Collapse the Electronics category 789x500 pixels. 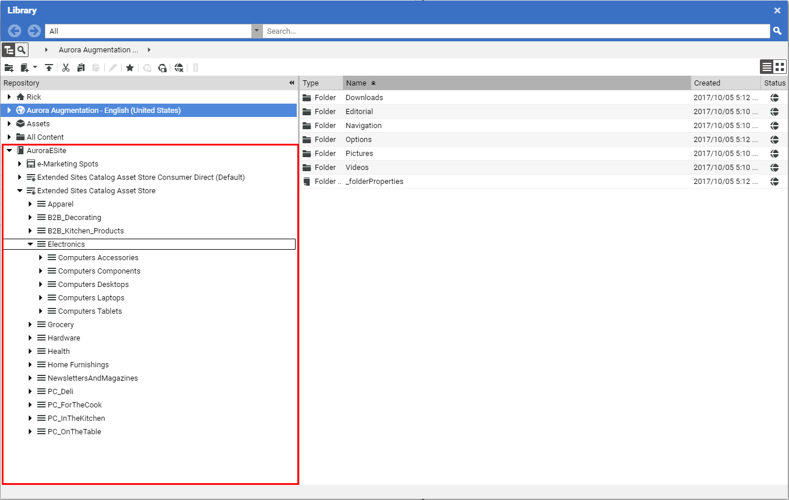31,244
